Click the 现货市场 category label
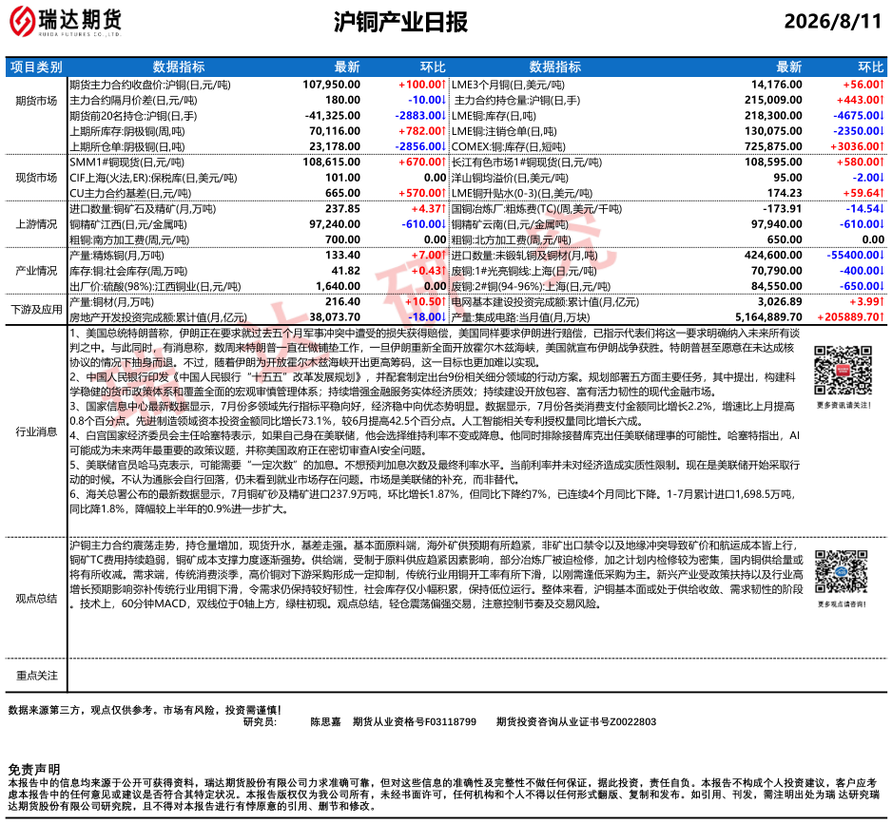 [36, 178]
